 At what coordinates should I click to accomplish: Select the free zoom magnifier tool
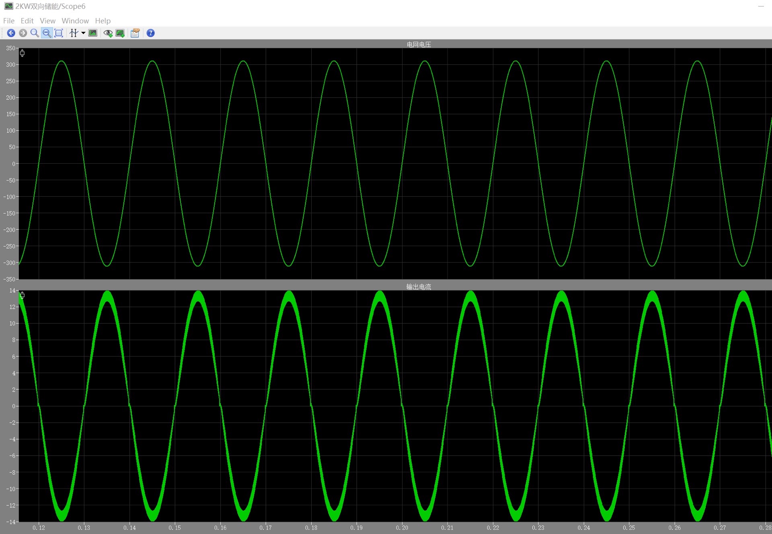point(35,33)
